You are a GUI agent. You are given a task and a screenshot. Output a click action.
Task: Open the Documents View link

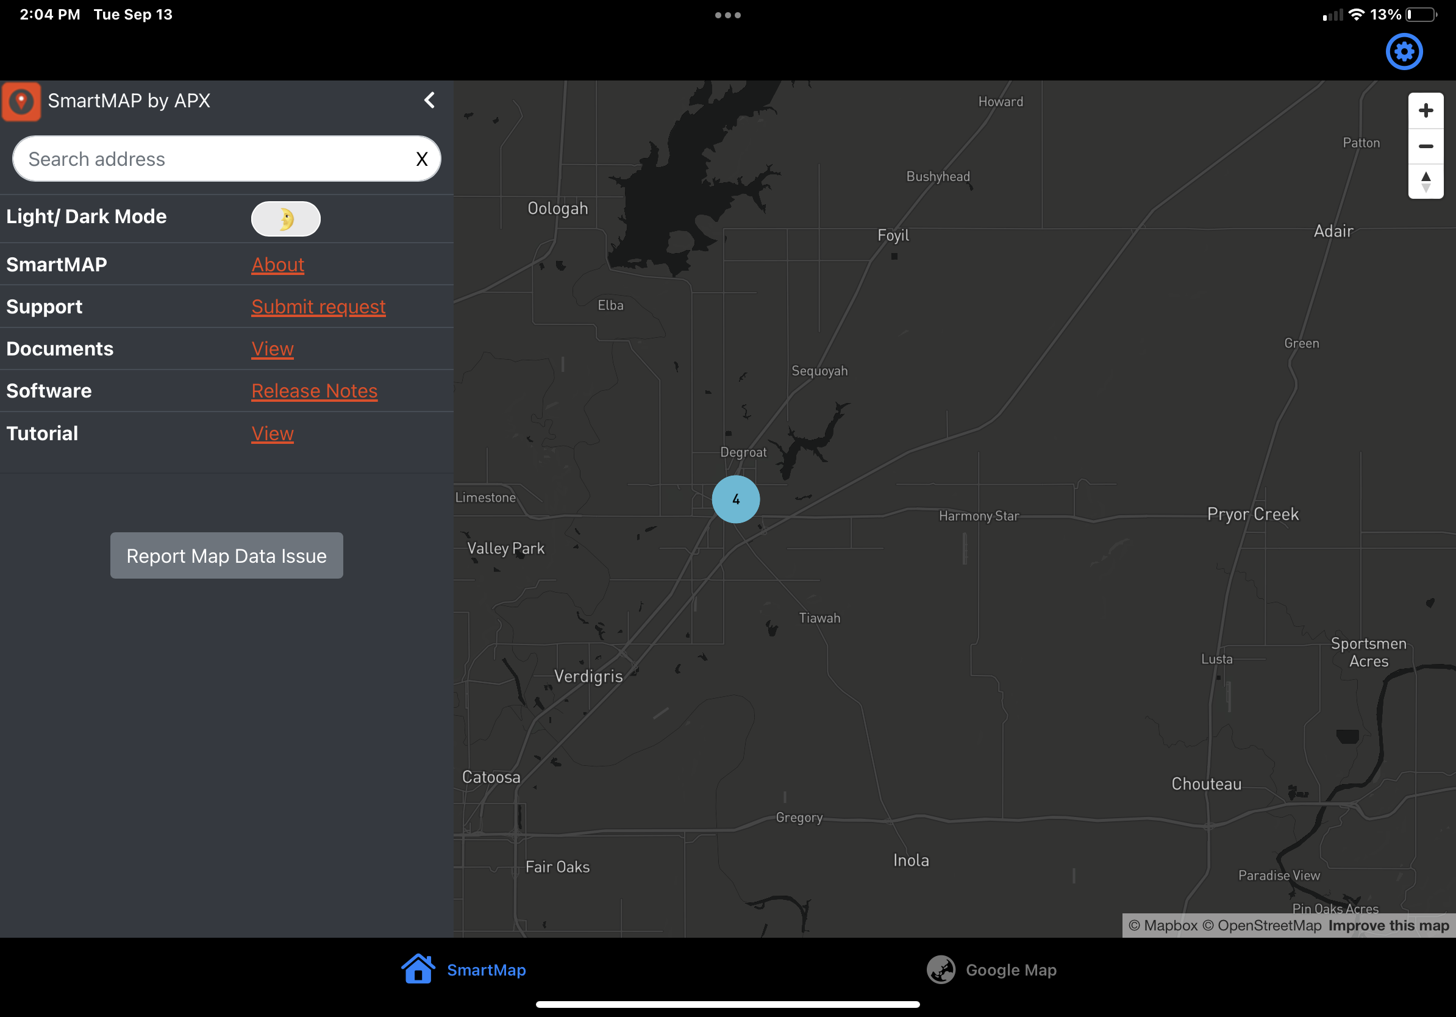click(x=273, y=349)
